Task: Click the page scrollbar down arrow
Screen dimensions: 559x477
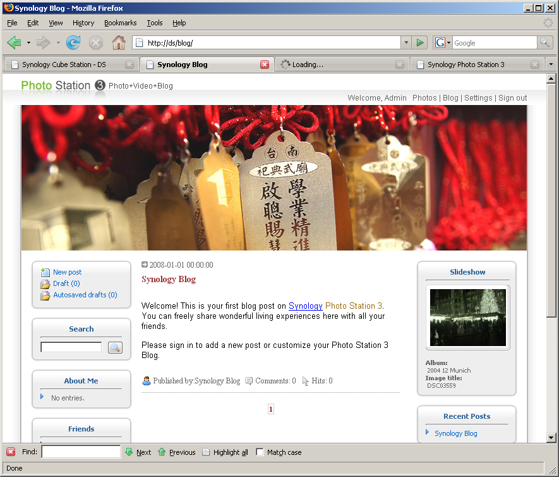Action: (551, 437)
